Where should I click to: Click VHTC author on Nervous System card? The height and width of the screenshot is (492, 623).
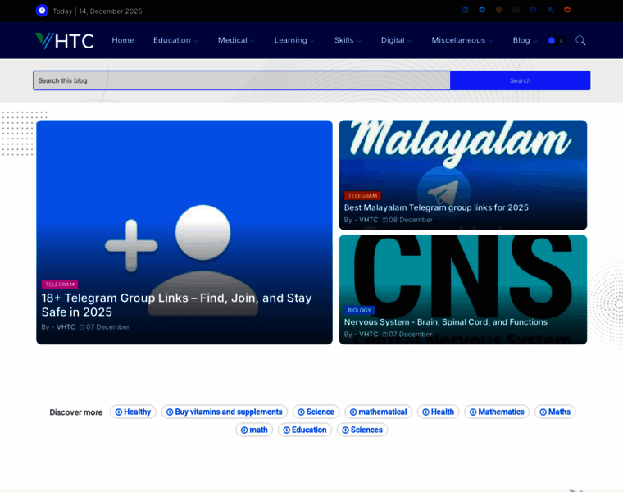(x=368, y=334)
